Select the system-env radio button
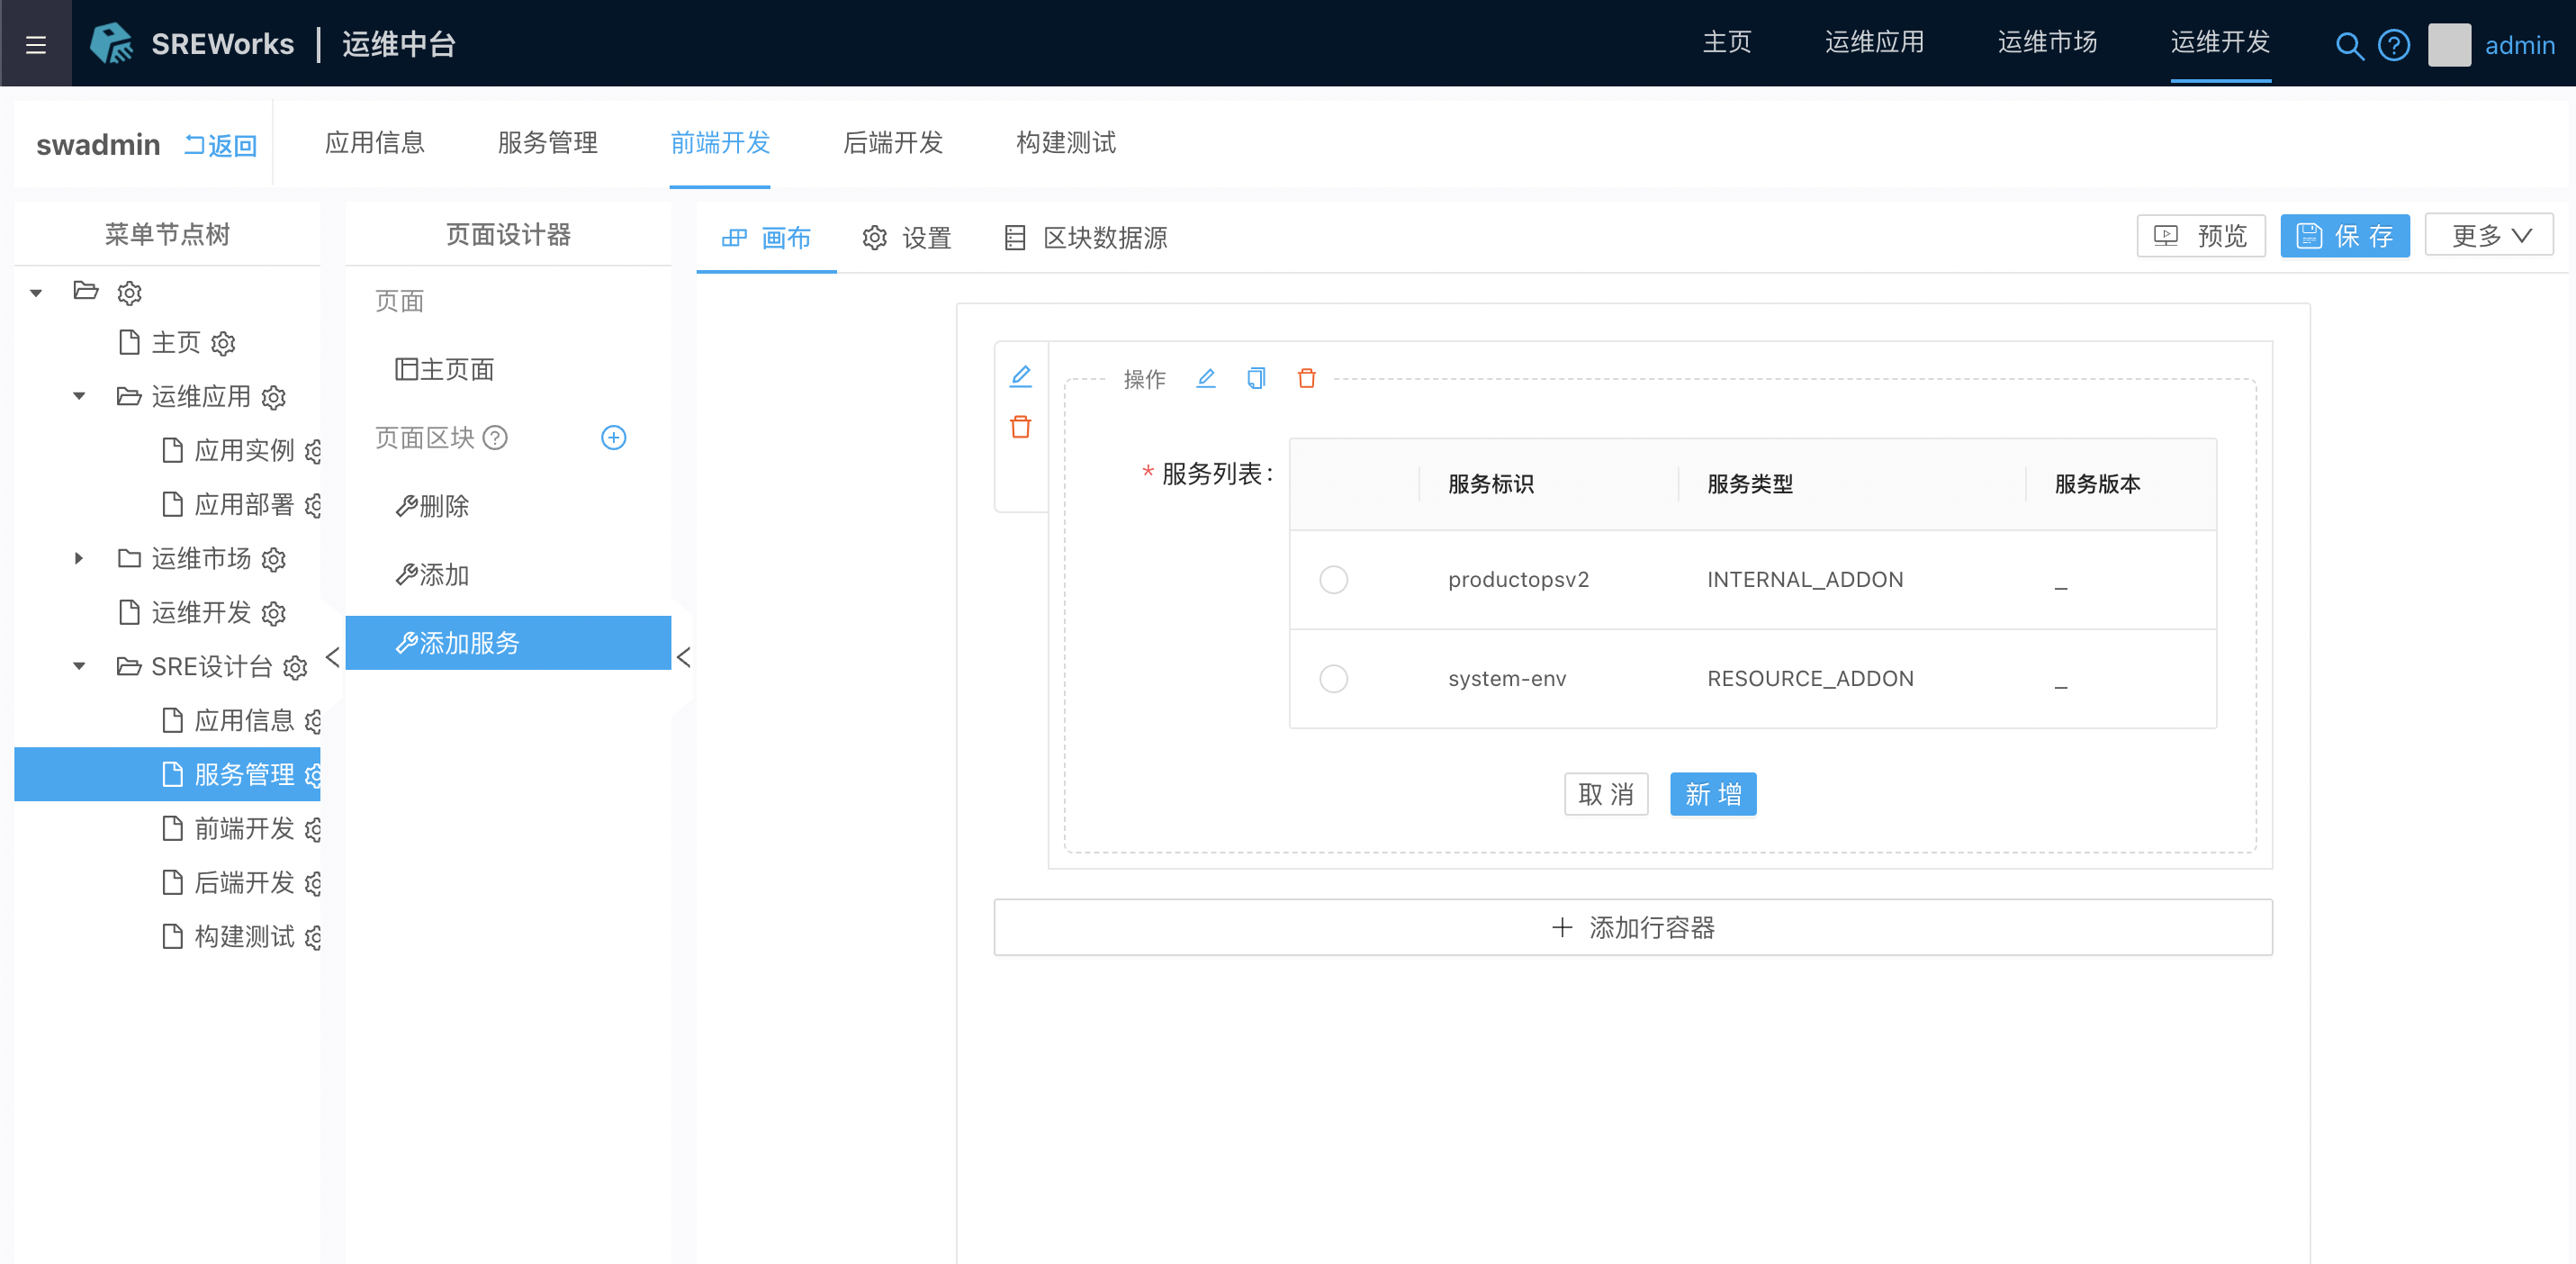This screenshot has height=1264, width=2576. 1333,678
